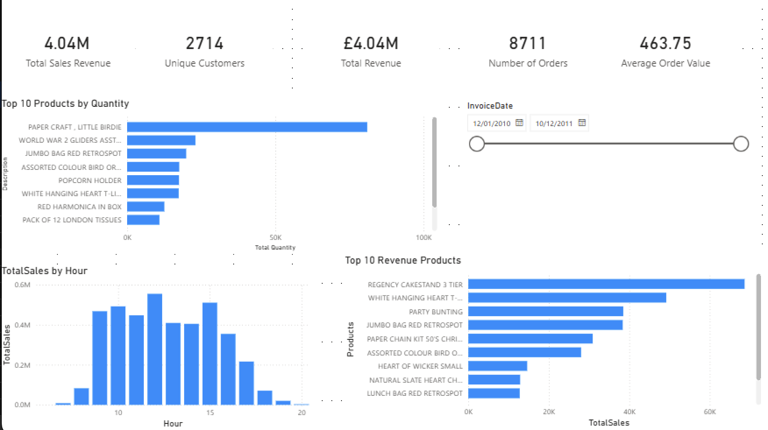The height and width of the screenshot is (430, 768).
Task: Click the right handle of the InvoiceDate slider
Action: 741,144
